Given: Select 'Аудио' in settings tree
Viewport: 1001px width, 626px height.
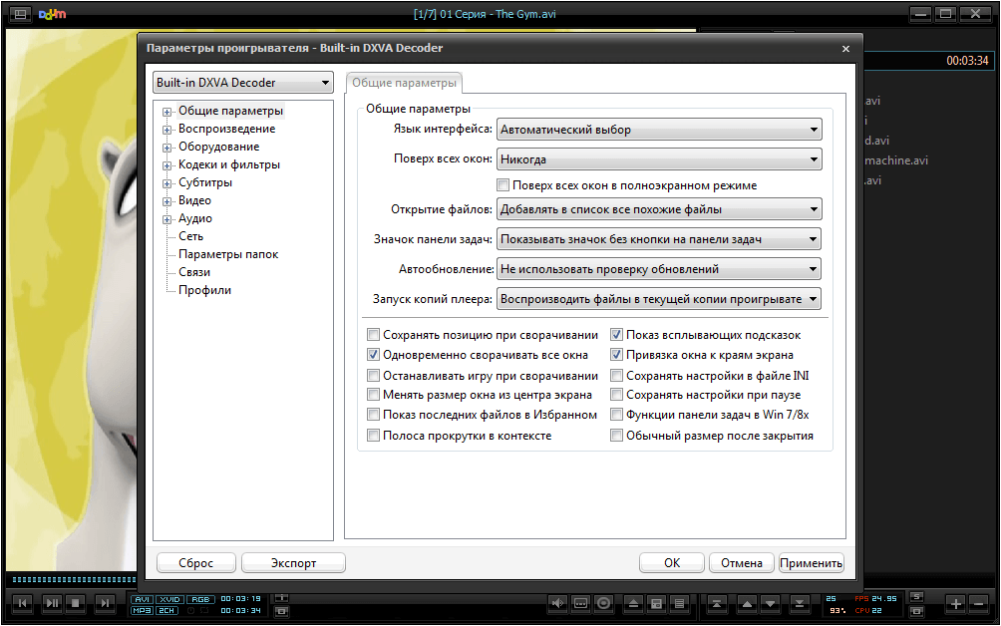Looking at the screenshot, I should coord(195,218).
